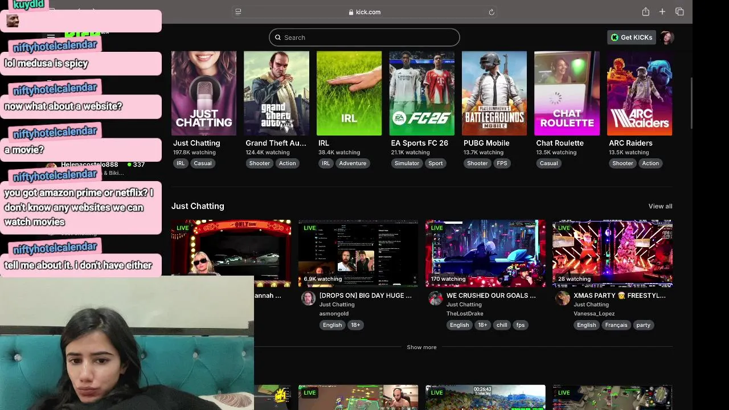
Task: Show the tab overview icon
Action: click(679, 12)
